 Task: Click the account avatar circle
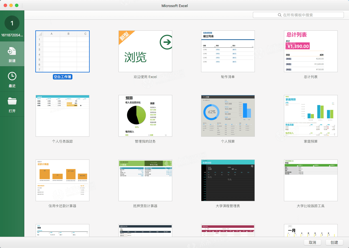click(12, 23)
